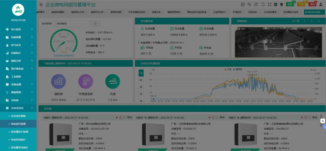Open the global search magnifier icon
This screenshot has height=151, width=326.
(x=249, y=5)
